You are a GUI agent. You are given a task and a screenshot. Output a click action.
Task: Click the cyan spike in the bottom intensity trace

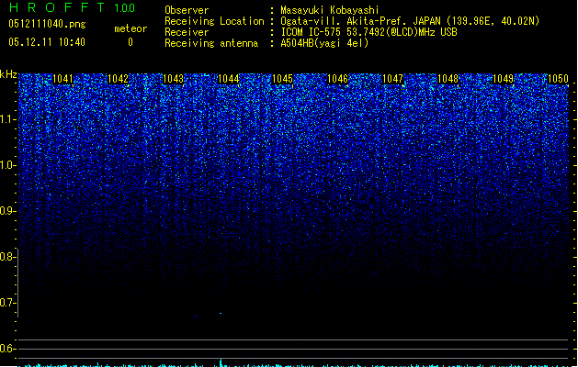tap(221, 361)
